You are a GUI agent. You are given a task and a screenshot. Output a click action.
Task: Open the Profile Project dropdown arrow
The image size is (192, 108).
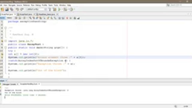[74, 9]
